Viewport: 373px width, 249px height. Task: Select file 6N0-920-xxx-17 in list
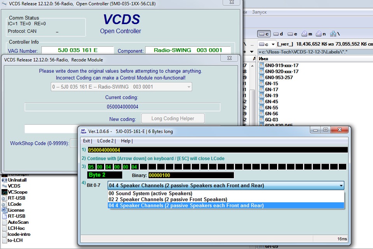tap(282, 71)
